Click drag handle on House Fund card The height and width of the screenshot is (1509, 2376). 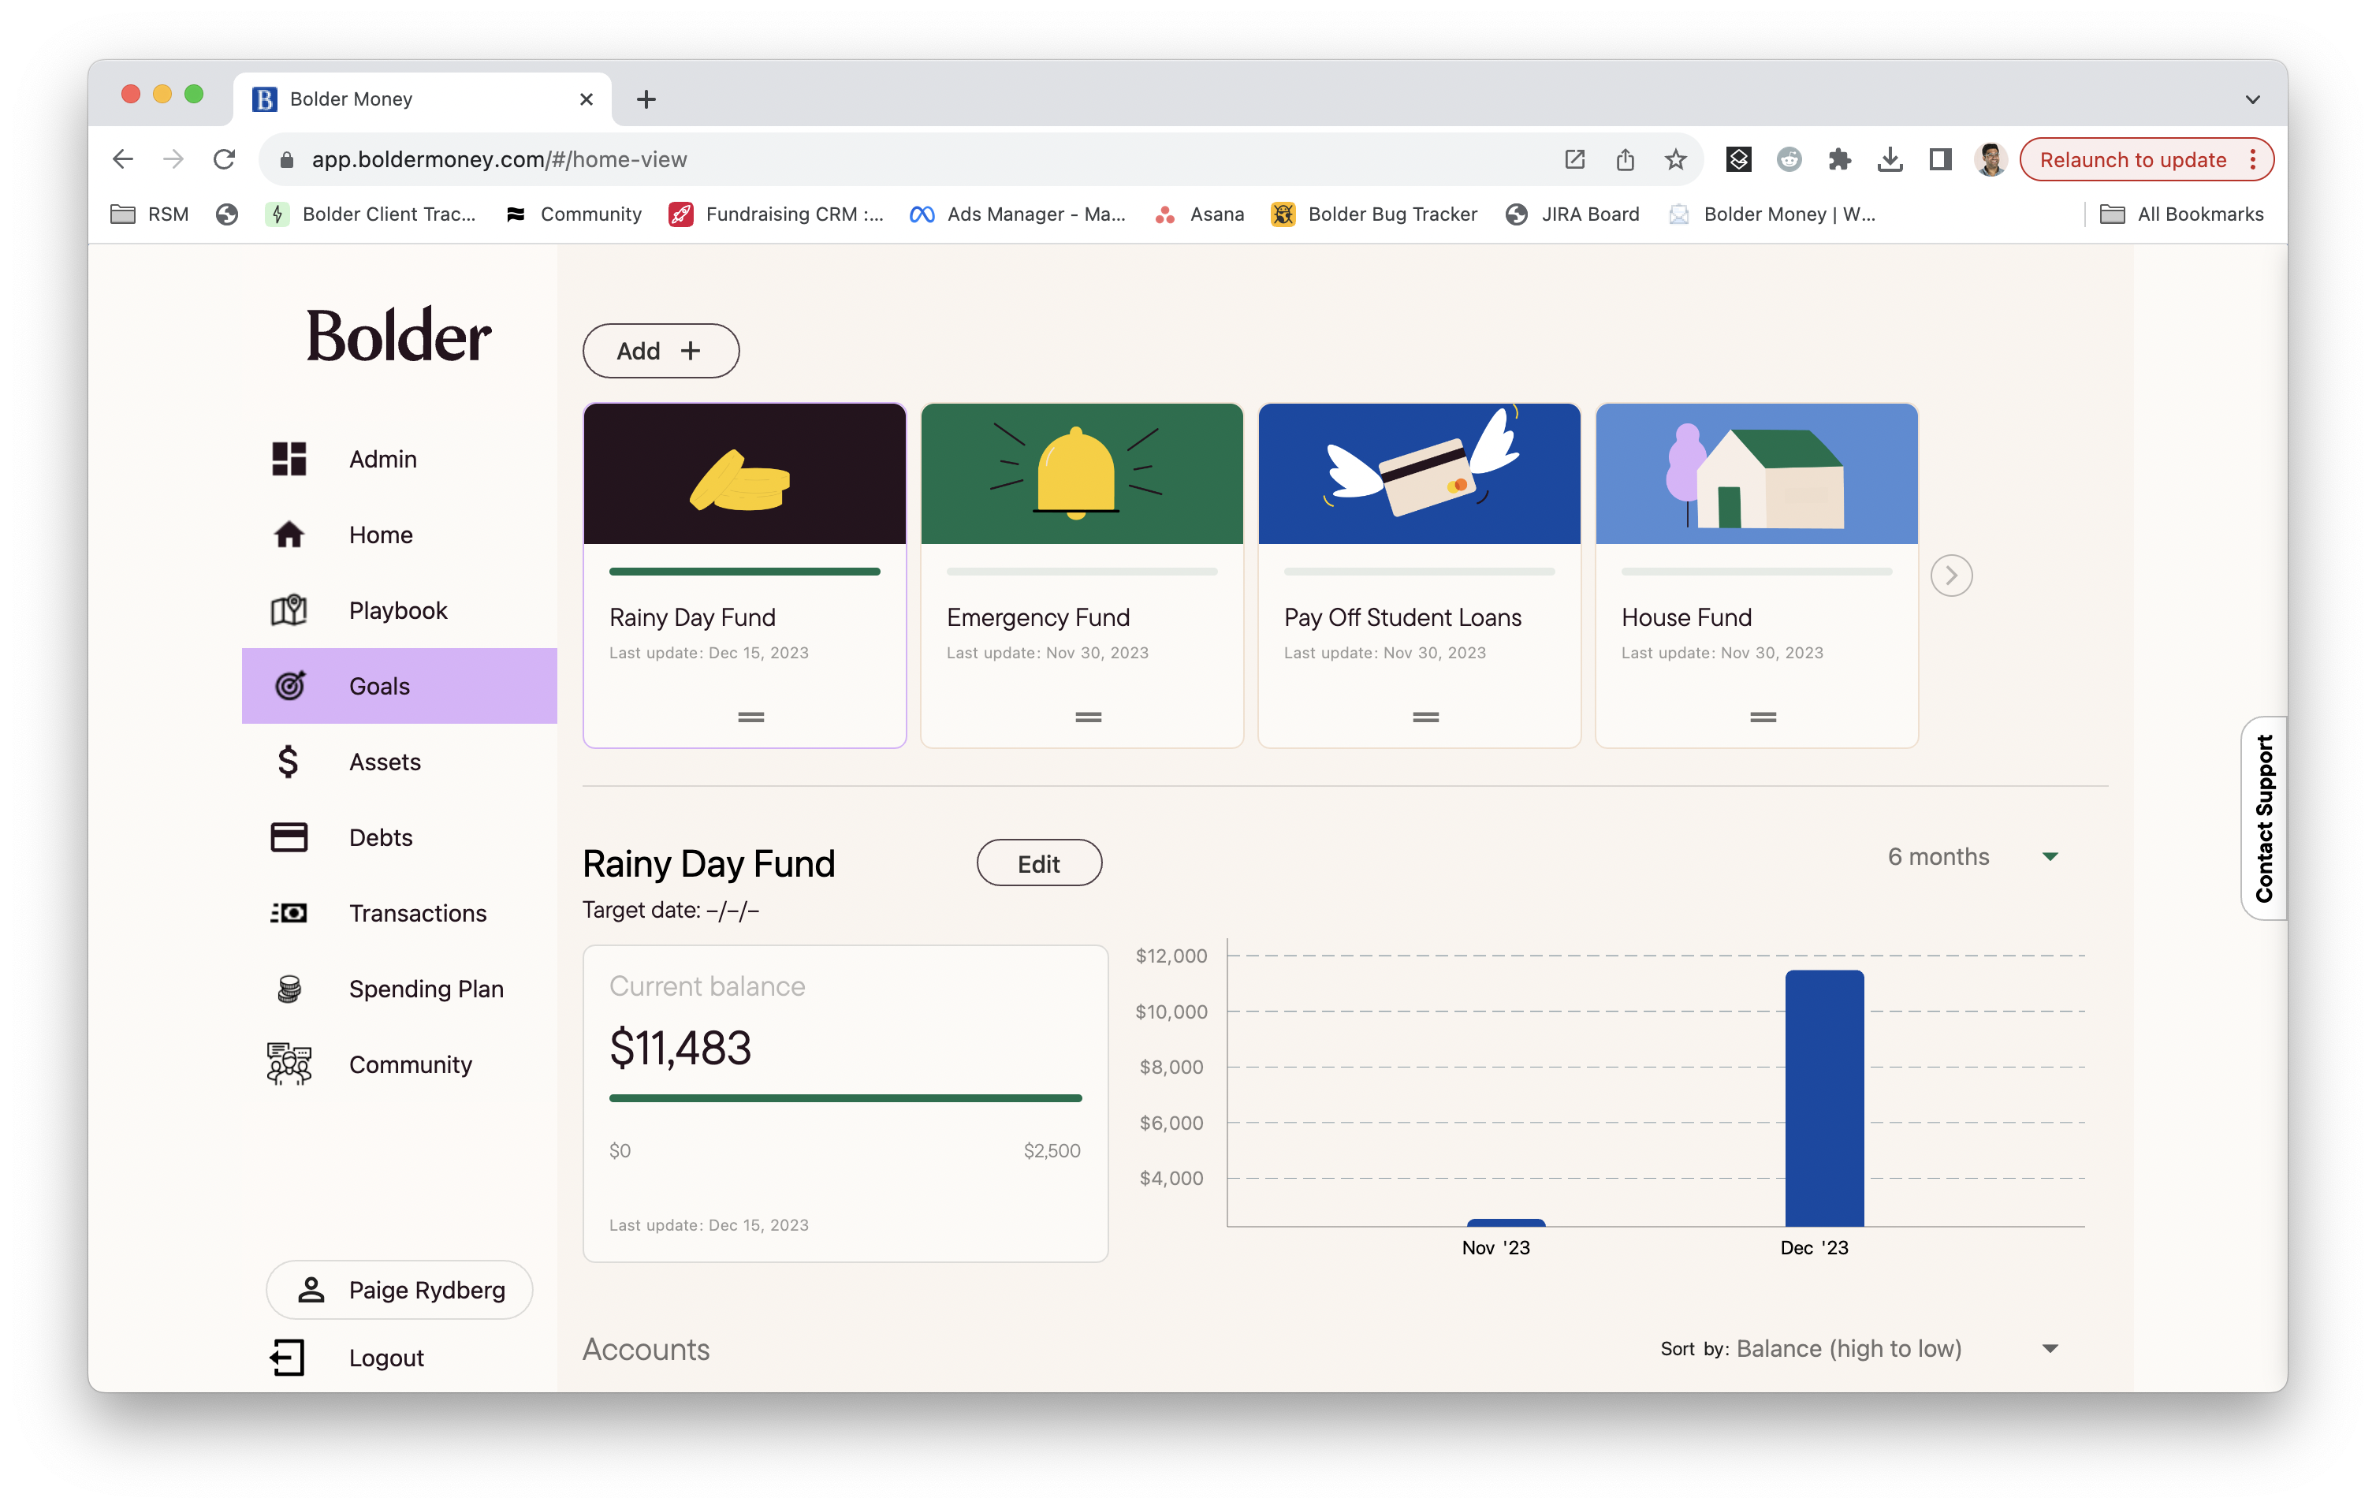[x=1763, y=717]
